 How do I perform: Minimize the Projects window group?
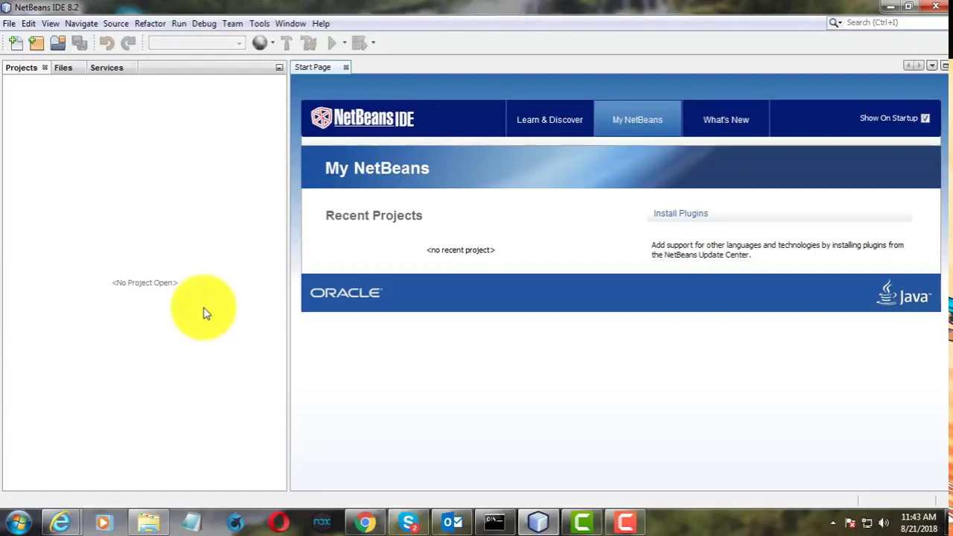(x=279, y=68)
